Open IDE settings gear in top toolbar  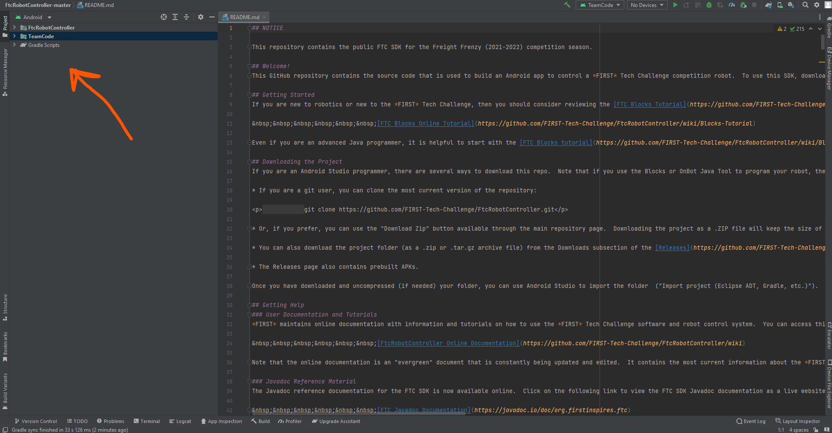[817, 5]
